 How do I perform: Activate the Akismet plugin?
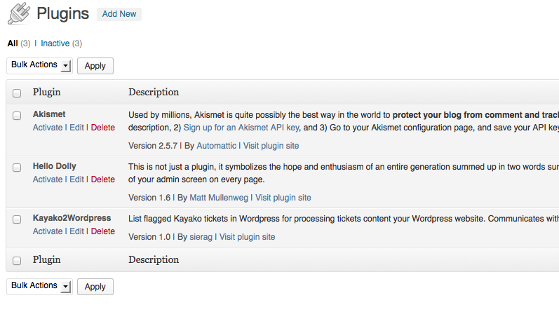coord(48,128)
